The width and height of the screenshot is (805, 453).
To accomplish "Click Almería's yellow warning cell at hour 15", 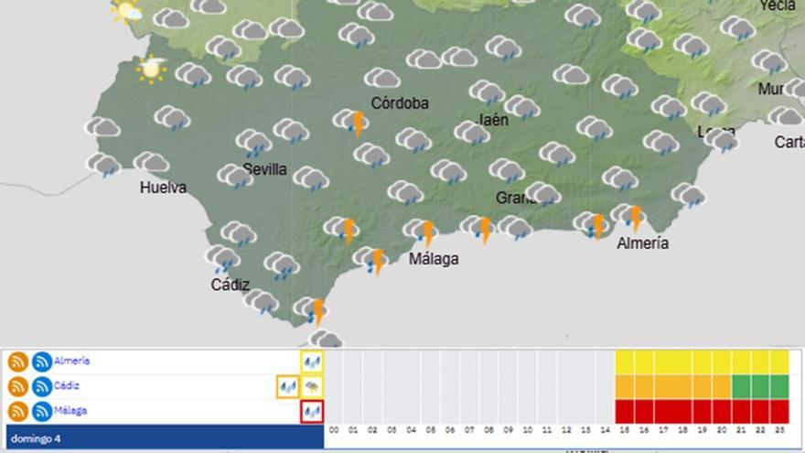I will [625, 362].
